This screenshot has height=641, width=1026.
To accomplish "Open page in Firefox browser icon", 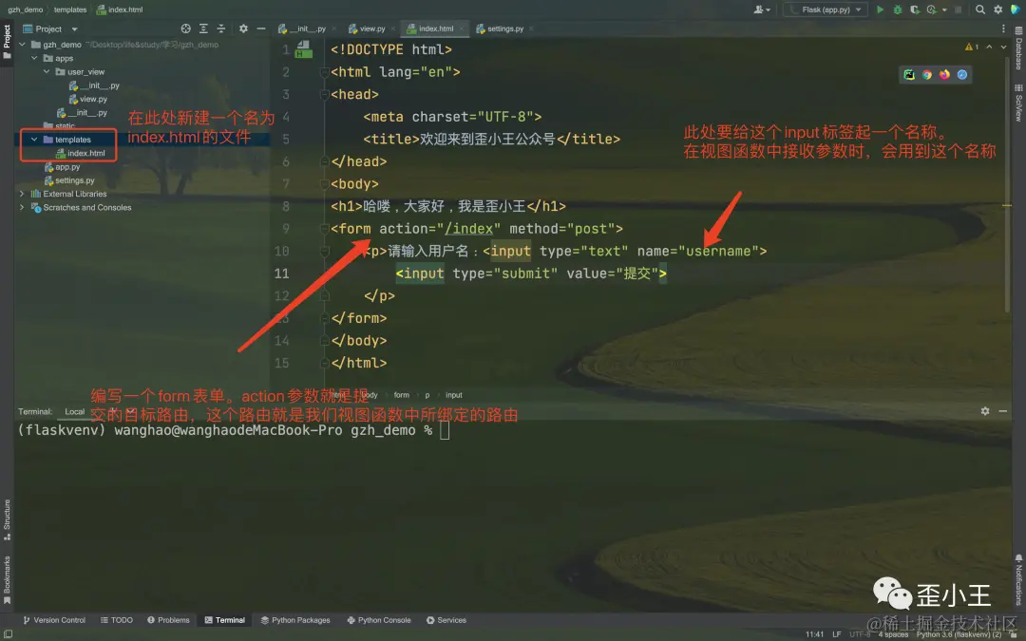I will point(944,75).
